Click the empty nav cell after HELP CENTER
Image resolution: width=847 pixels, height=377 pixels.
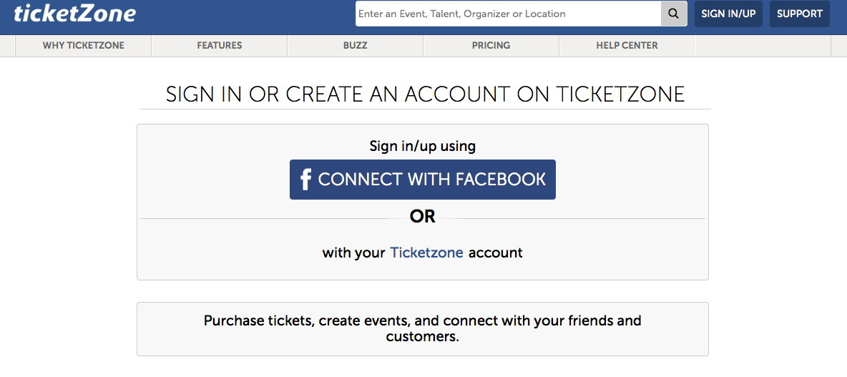click(x=763, y=45)
